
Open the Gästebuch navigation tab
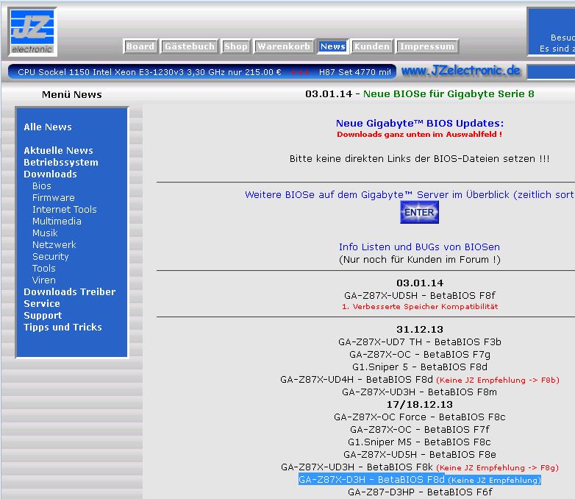[x=189, y=46]
